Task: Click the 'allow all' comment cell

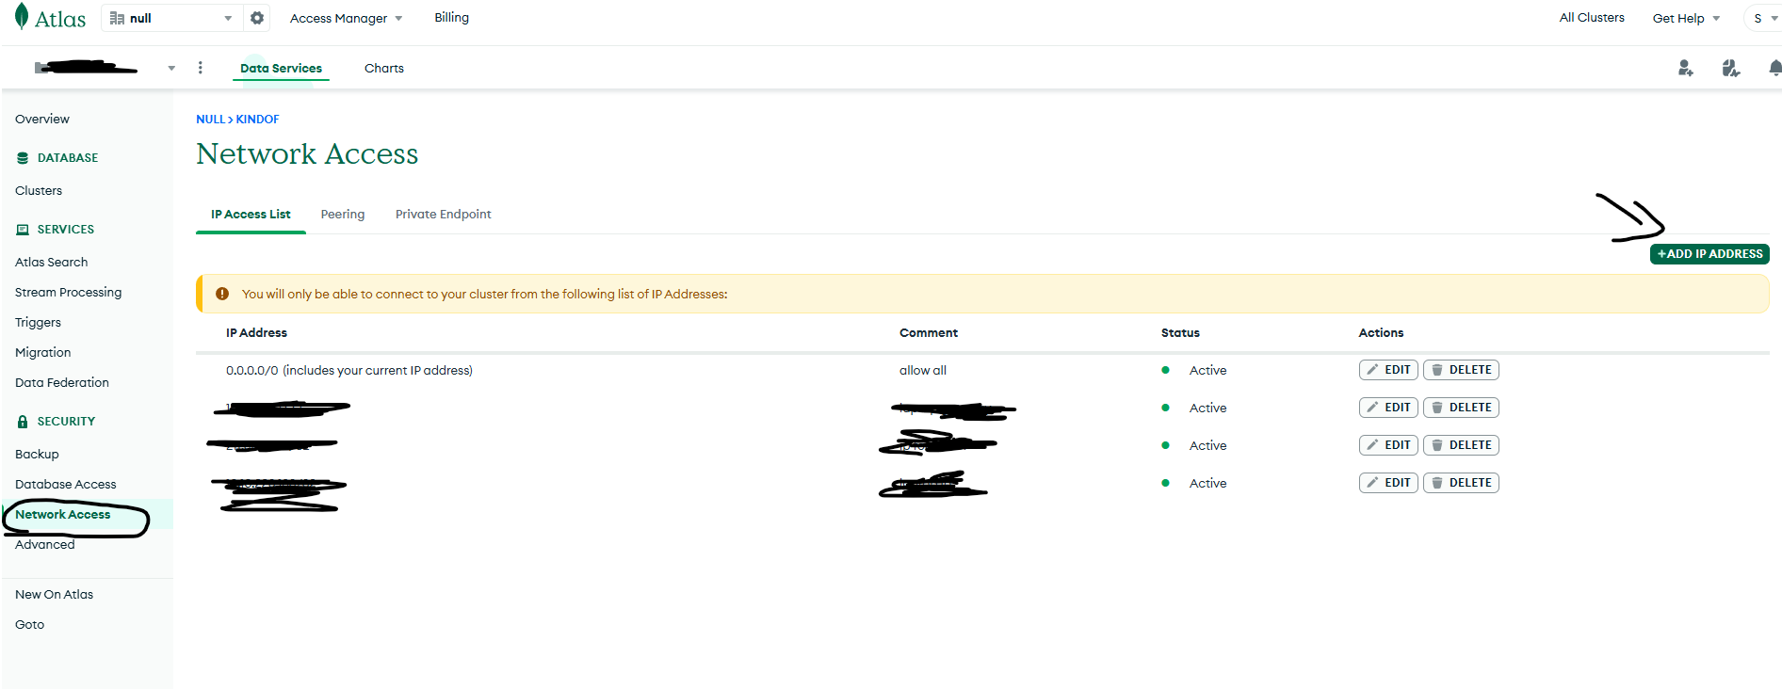Action: click(923, 371)
